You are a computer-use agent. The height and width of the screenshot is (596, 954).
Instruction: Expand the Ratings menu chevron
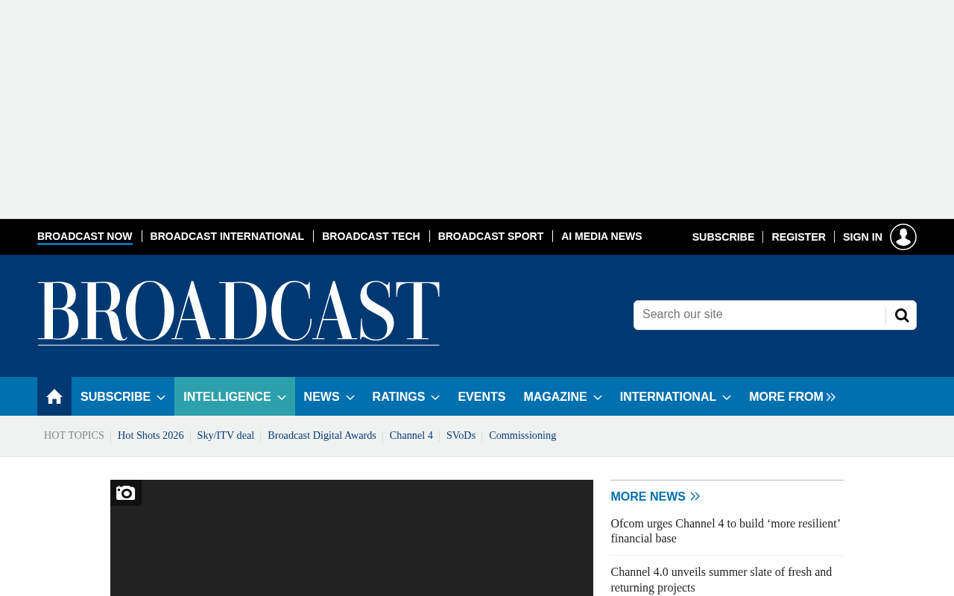435,398
